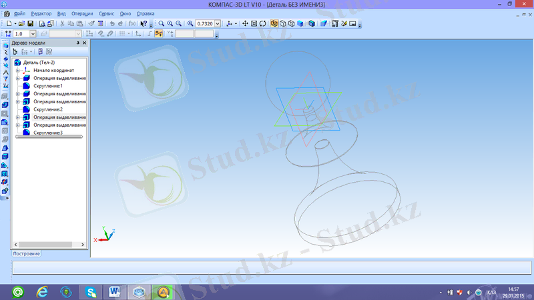Open the Операции menu

tap(81, 13)
